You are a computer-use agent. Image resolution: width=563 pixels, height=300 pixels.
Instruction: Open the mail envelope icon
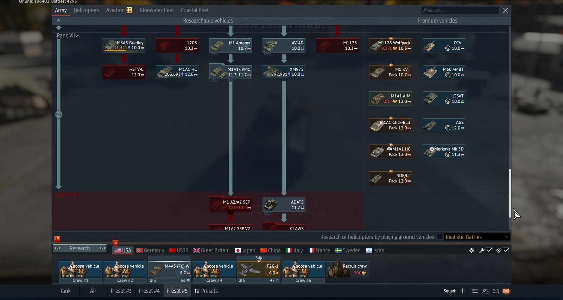[x=506, y=291]
